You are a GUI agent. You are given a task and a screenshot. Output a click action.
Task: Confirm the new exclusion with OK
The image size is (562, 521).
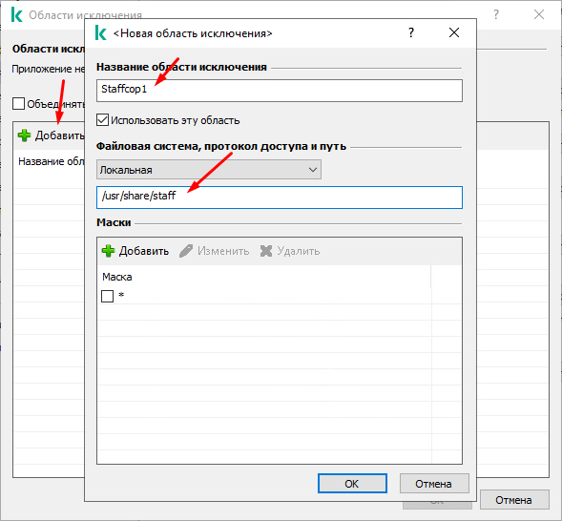[352, 484]
